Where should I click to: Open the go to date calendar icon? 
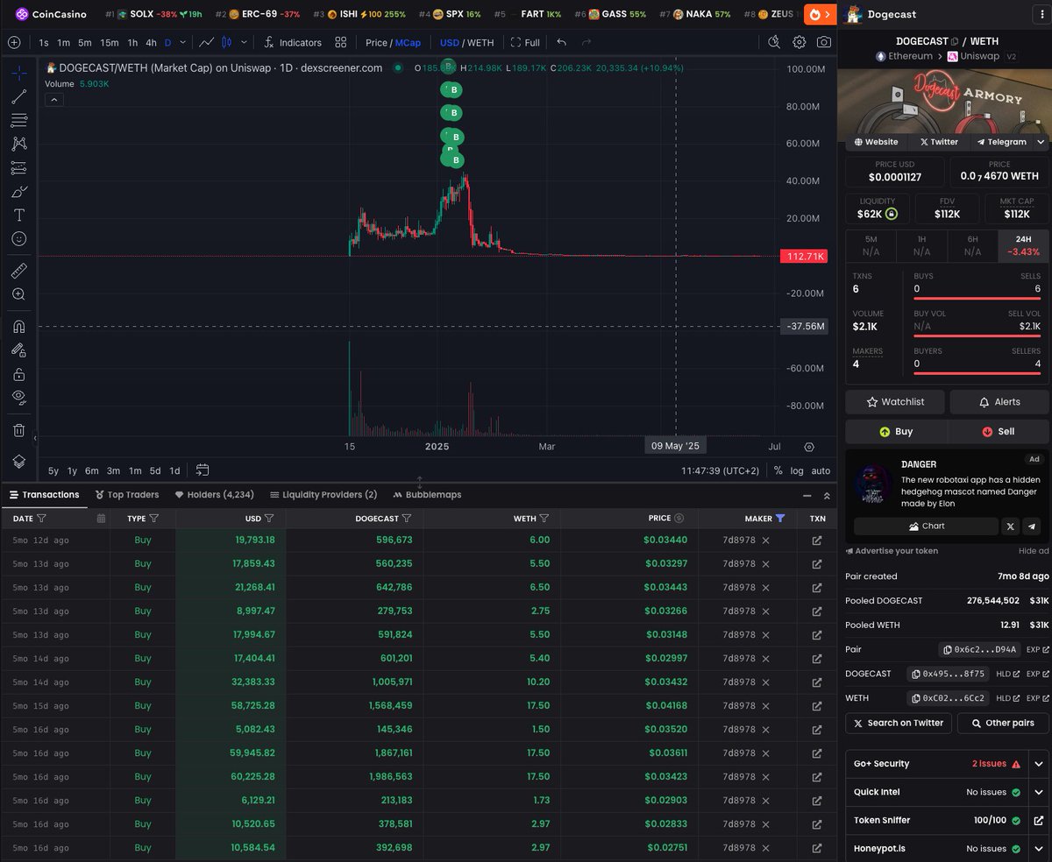pyautogui.click(x=203, y=470)
